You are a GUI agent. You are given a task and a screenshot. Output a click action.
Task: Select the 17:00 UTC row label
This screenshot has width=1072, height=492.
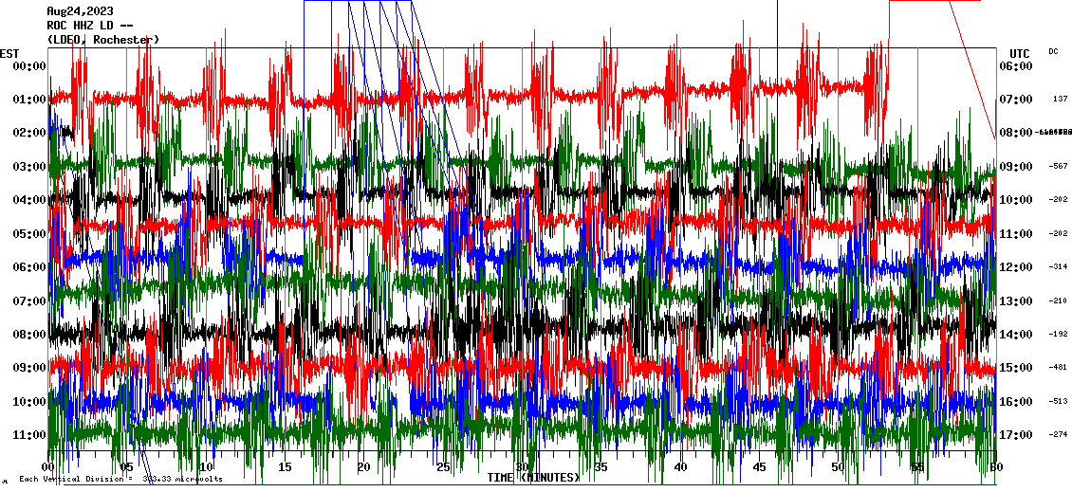(1015, 435)
